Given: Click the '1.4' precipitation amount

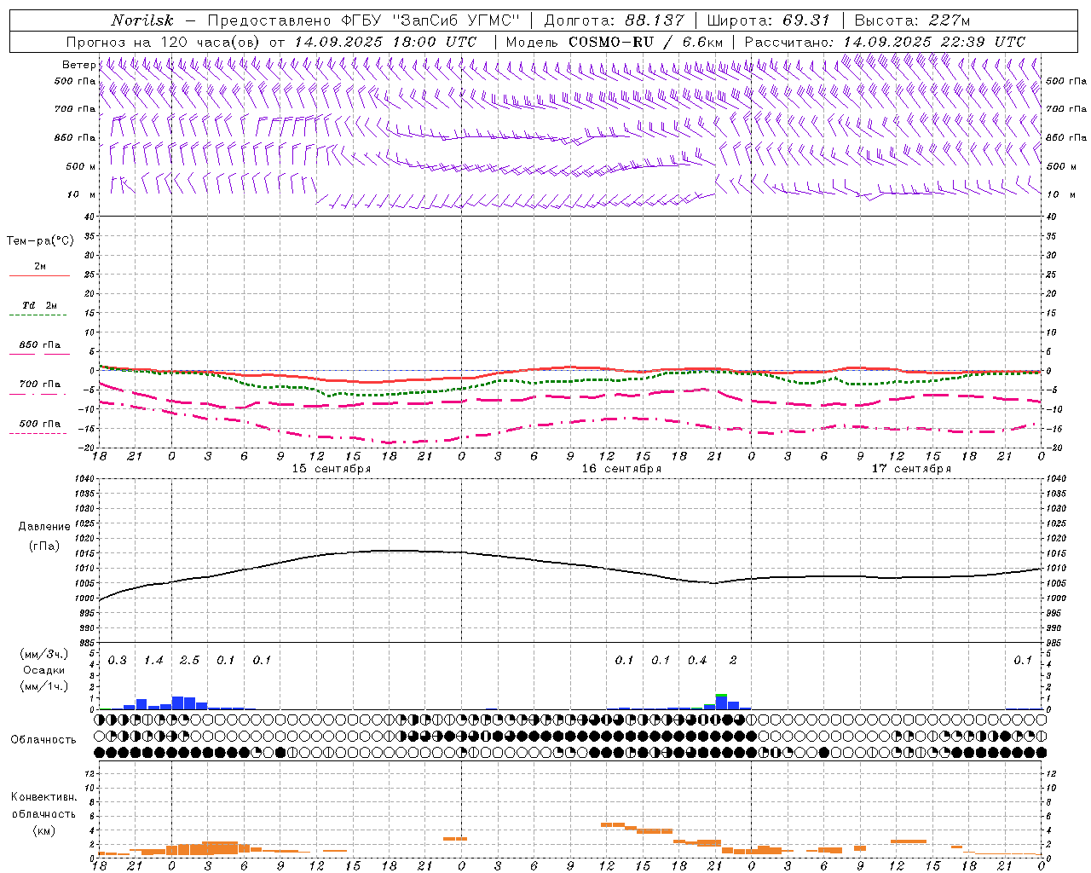Looking at the screenshot, I should 153,661.
